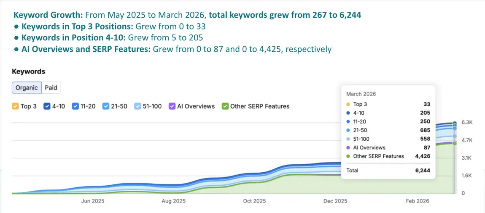Image resolution: width=485 pixels, height=213 pixels.
Task: Click the green Other SERP Features data point
Action: 454,144
